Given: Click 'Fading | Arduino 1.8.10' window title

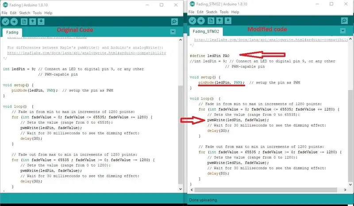Looking at the screenshot, I should [29, 5].
